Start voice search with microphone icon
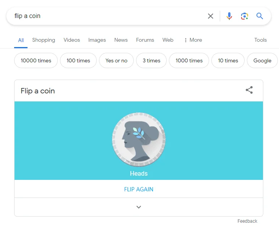279x230 pixels. coord(229,16)
